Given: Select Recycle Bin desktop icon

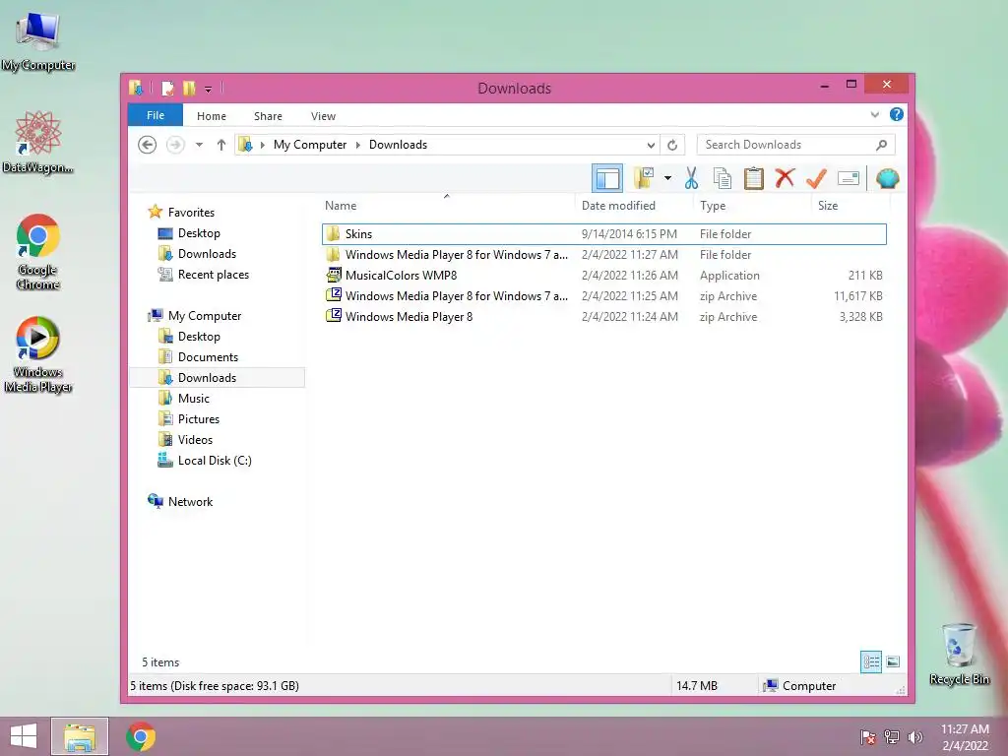Looking at the screenshot, I should (959, 654).
